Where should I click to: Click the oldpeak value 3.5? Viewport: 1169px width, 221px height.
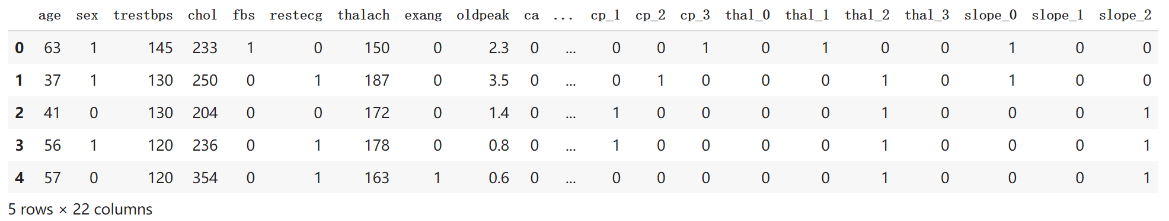point(499,80)
